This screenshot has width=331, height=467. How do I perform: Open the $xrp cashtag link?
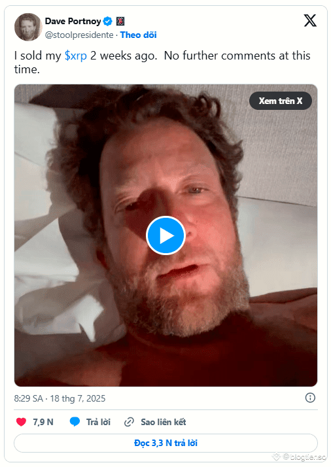pyautogui.click(x=76, y=56)
